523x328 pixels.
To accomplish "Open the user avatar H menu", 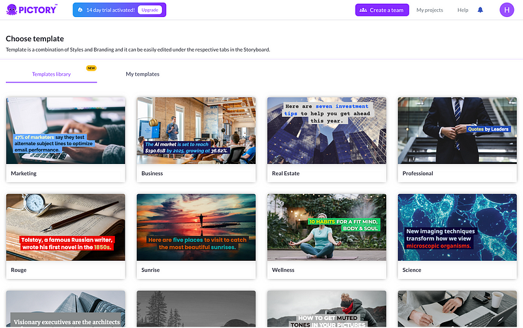I will coord(507,10).
